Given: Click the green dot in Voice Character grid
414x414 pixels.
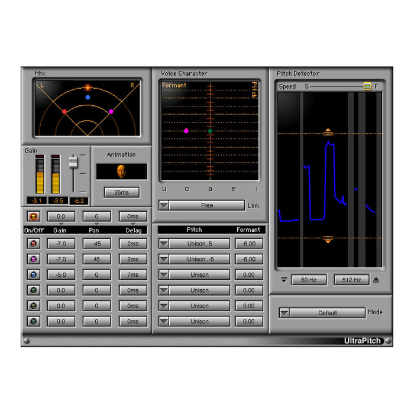Looking at the screenshot, I should coord(210,131).
